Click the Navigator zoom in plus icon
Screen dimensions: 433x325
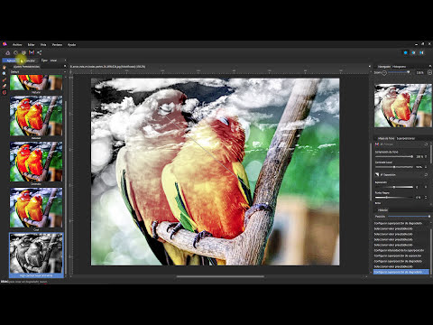click(429, 72)
